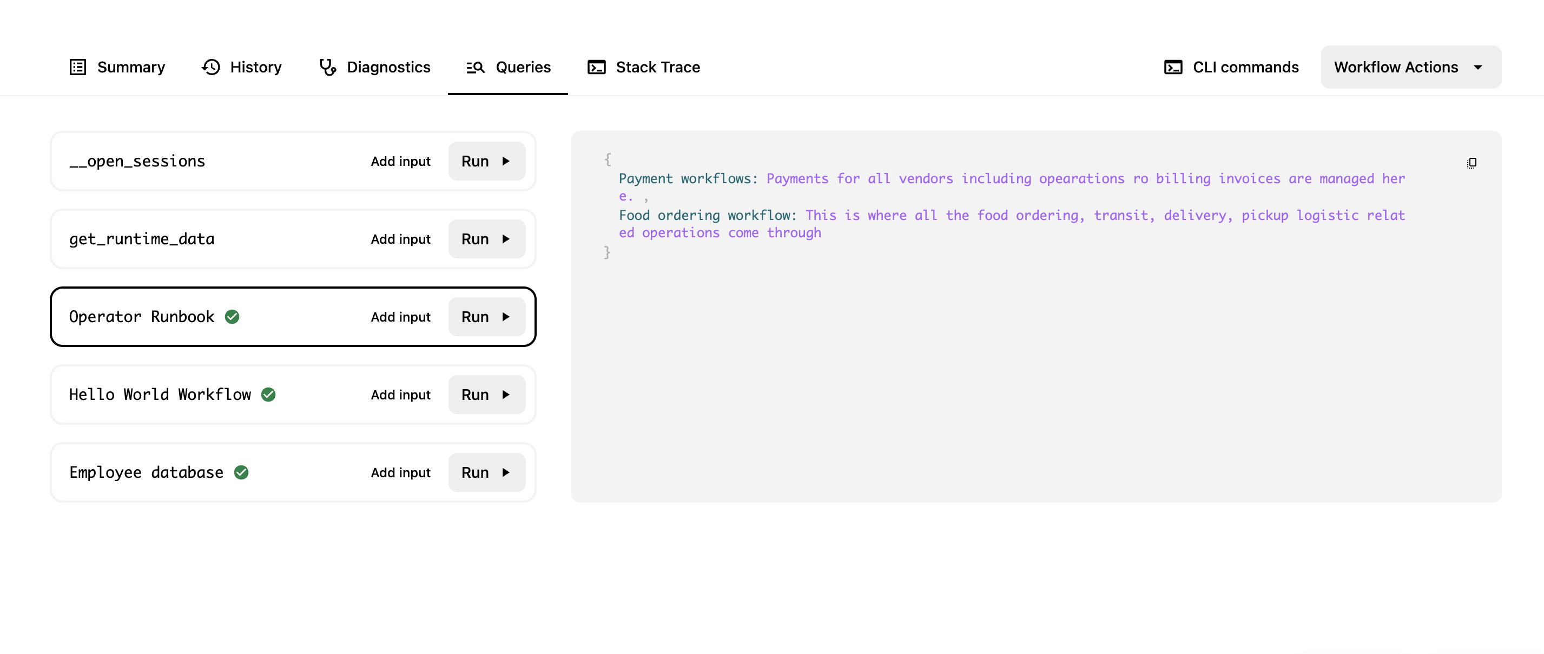This screenshot has height=654, width=1544.
Task: Copy the query result using the copy icon
Action: pos(1470,162)
